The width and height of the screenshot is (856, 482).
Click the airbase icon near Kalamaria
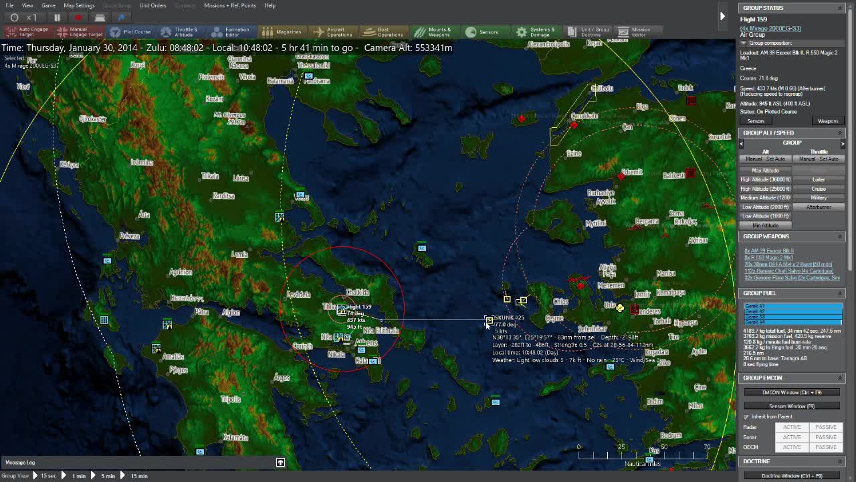pos(308,76)
